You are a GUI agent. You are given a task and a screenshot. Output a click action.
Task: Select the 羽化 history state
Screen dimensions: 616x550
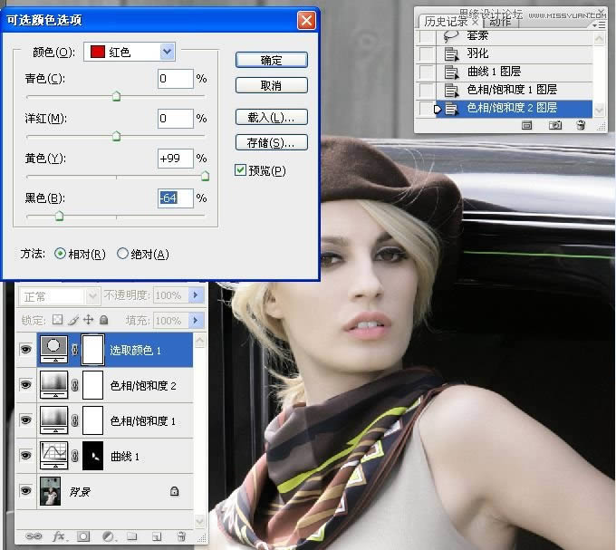tap(480, 53)
